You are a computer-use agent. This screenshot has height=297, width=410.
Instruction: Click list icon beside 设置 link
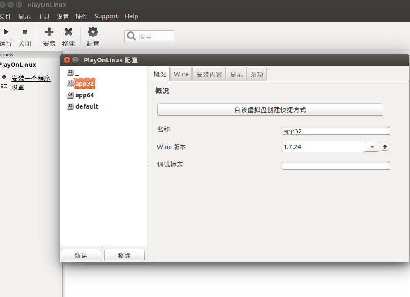click(x=4, y=86)
